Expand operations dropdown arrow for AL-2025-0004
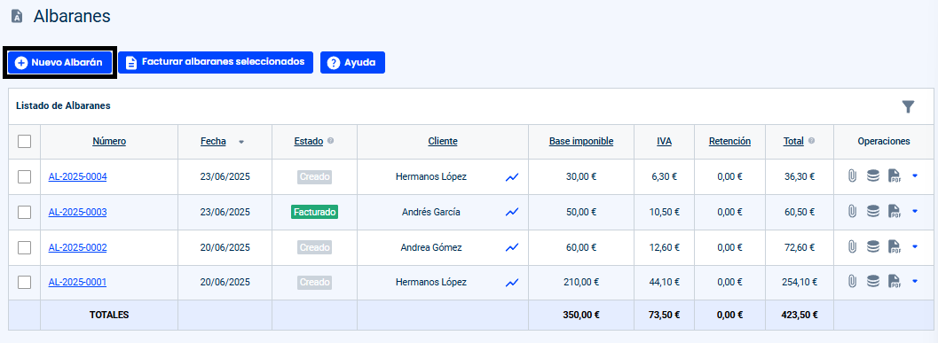938x343 pixels. point(915,175)
